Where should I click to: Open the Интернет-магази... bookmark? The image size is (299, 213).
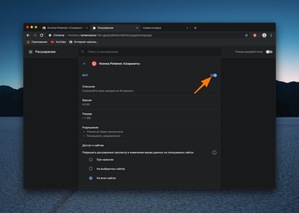84,42
